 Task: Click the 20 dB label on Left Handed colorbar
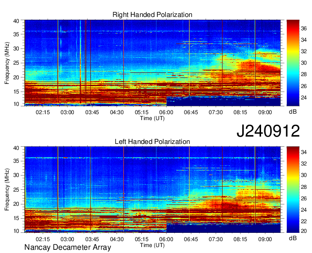click(x=304, y=231)
